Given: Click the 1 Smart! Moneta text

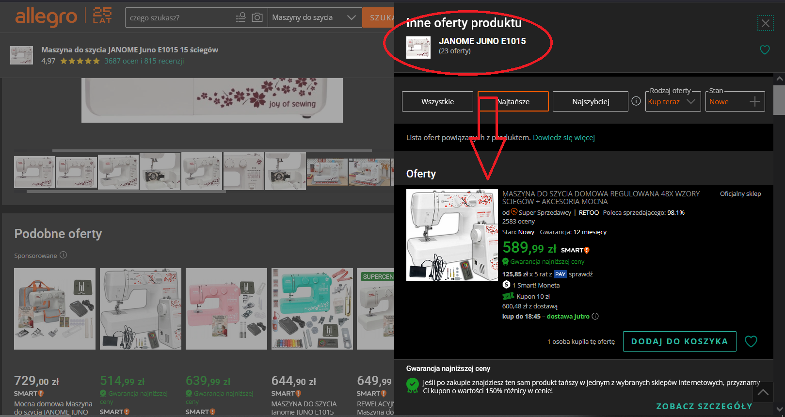Looking at the screenshot, I should coord(536,285).
